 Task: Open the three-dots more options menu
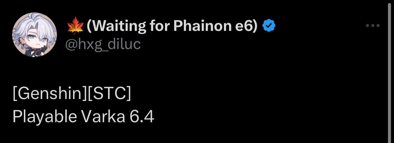click(373, 26)
